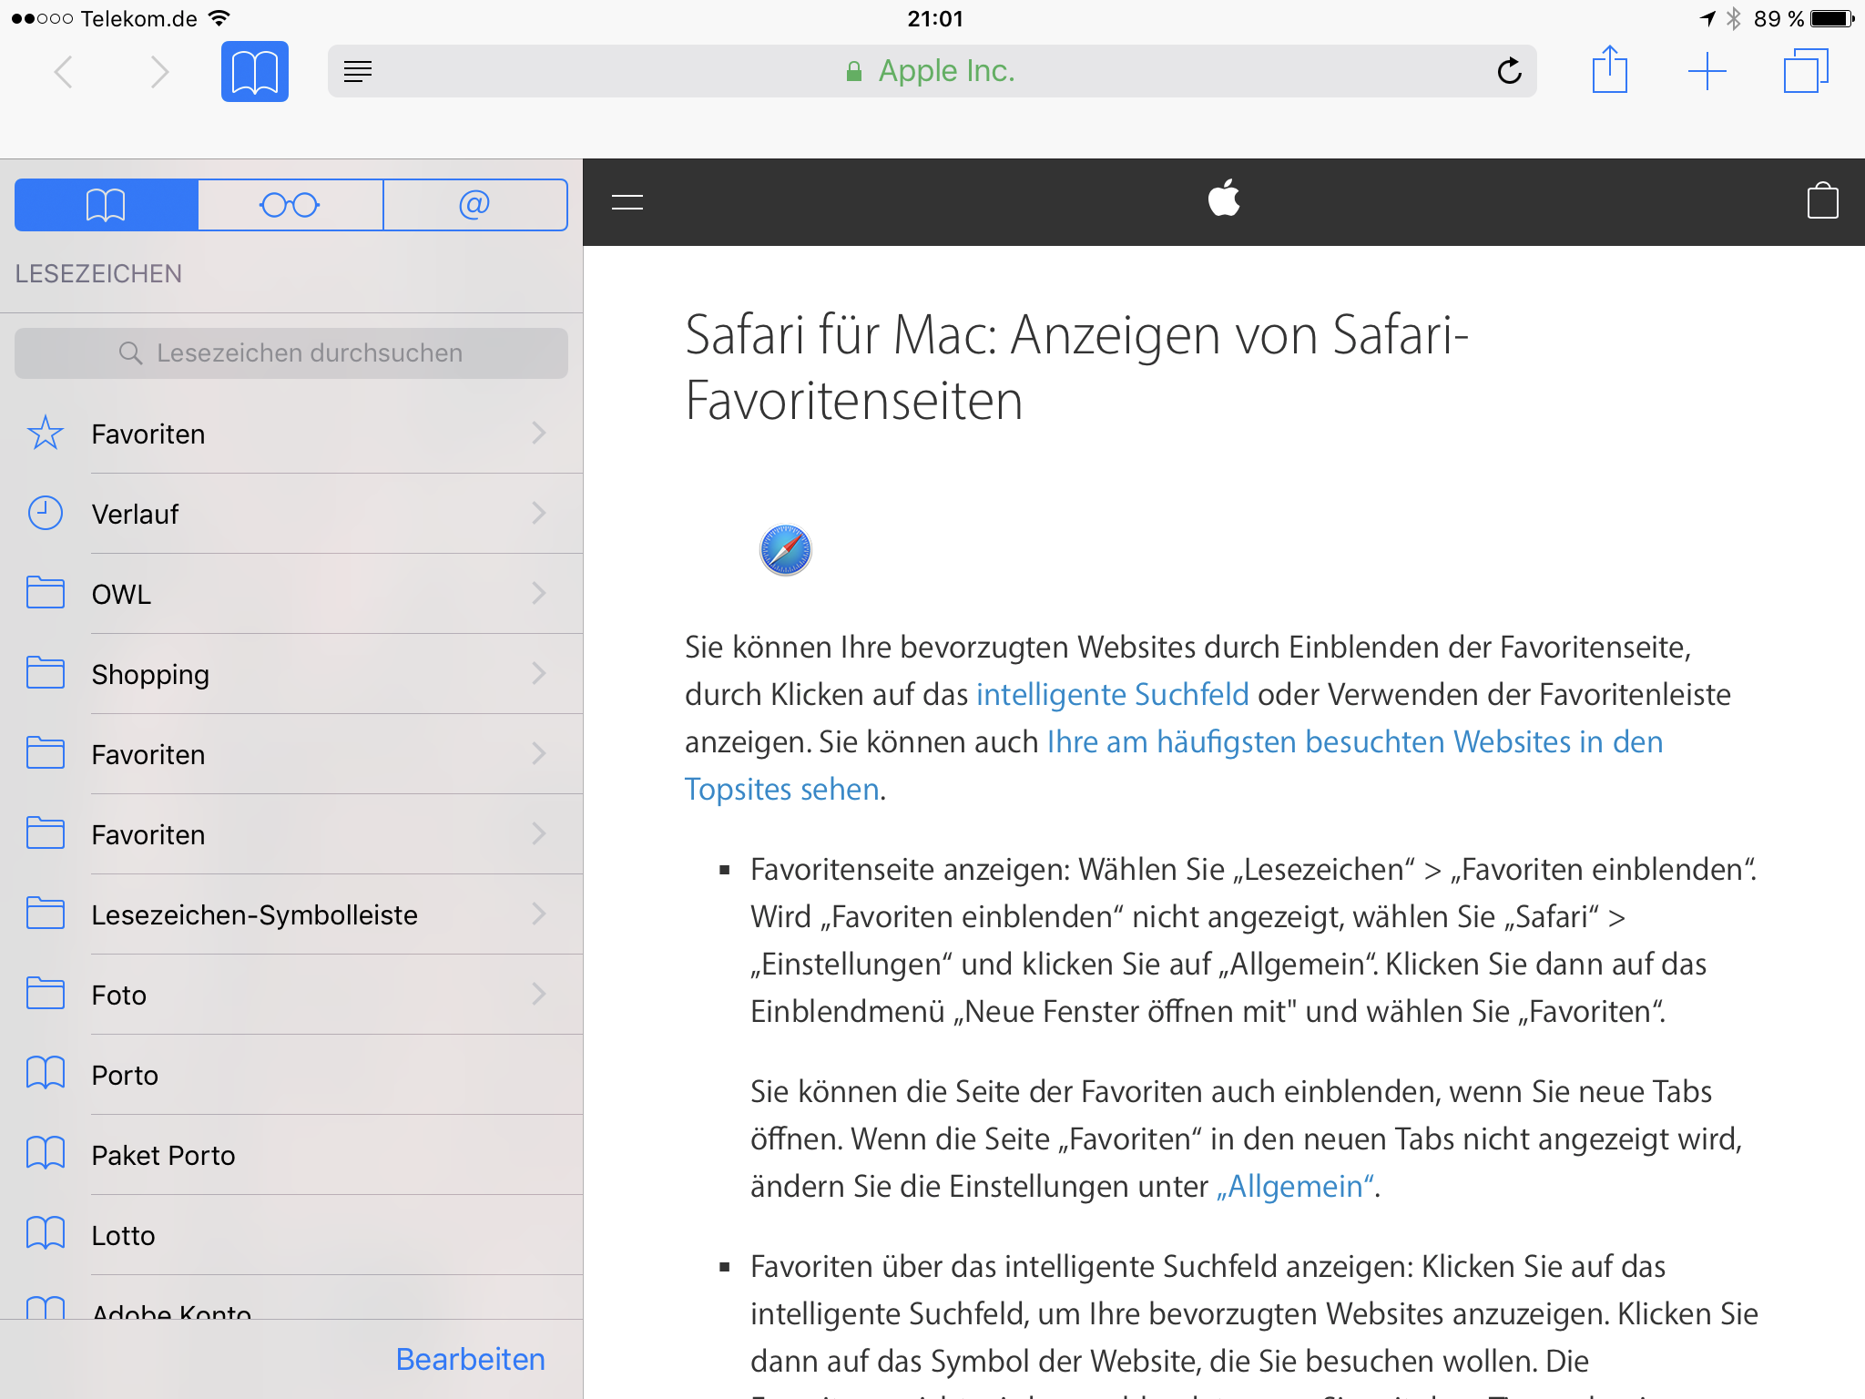Screen dimensions: 1865x1399
Task: Open Reader view icon in address bar
Action: click(x=358, y=71)
